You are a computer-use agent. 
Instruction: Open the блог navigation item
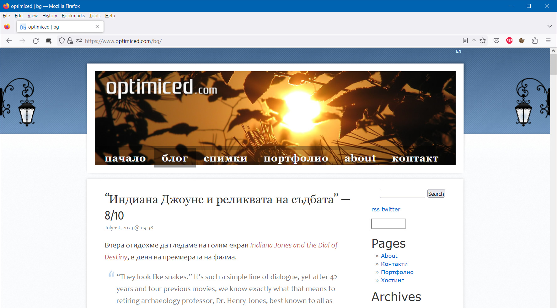[175, 158]
